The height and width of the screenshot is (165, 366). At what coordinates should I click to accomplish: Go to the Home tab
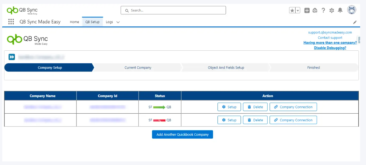pyautogui.click(x=75, y=22)
